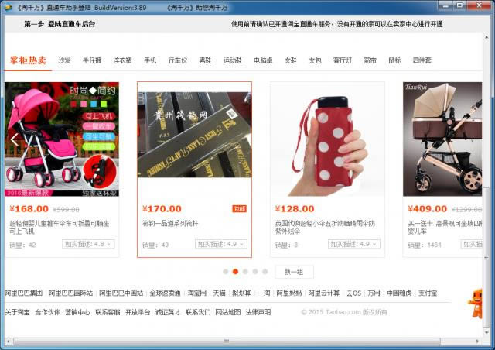Open the 阿里巴巴集团 footer link
The height and width of the screenshot is (350, 495).
tap(23, 293)
